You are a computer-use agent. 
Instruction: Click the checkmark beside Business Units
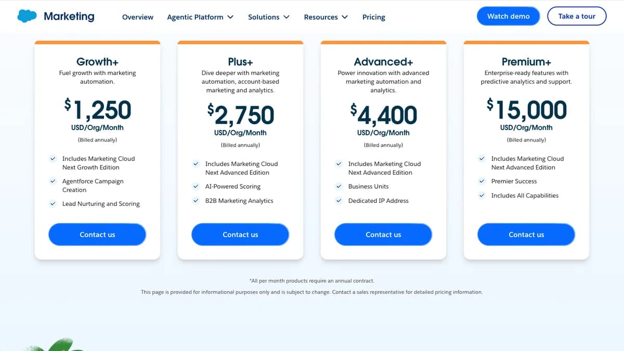(x=339, y=186)
